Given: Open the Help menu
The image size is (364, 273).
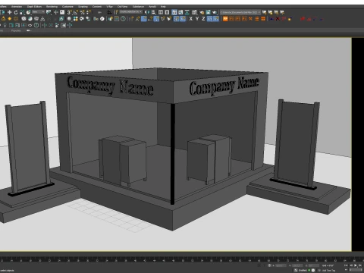Looking at the screenshot, I should [x=163, y=6].
